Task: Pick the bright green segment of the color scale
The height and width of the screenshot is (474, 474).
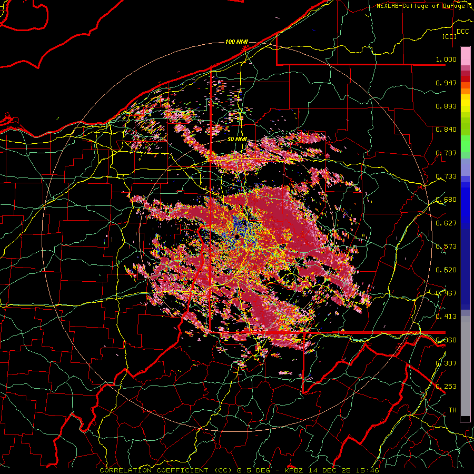Action: [465, 144]
